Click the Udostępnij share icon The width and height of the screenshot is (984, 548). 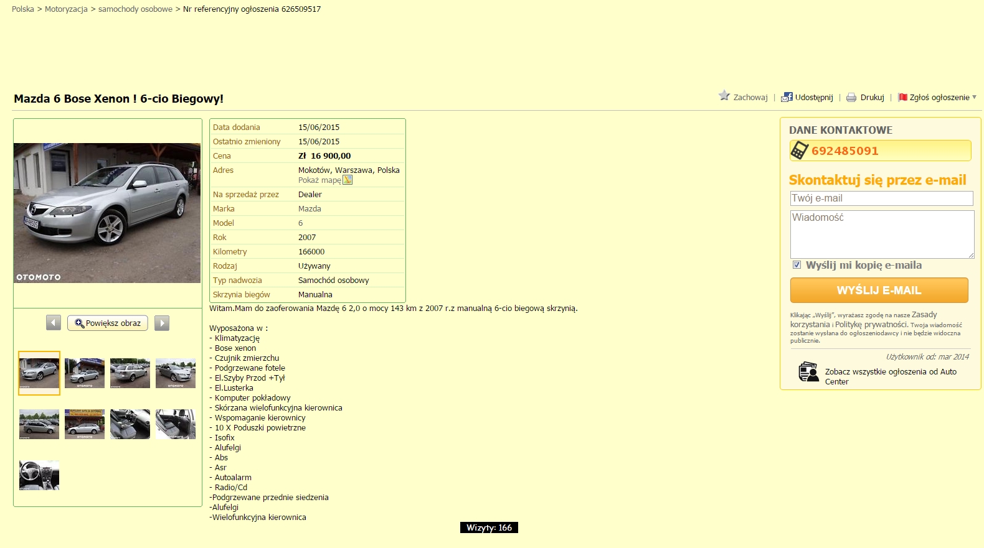tap(787, 97)
